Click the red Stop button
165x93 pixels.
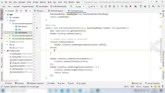point(130,6)
